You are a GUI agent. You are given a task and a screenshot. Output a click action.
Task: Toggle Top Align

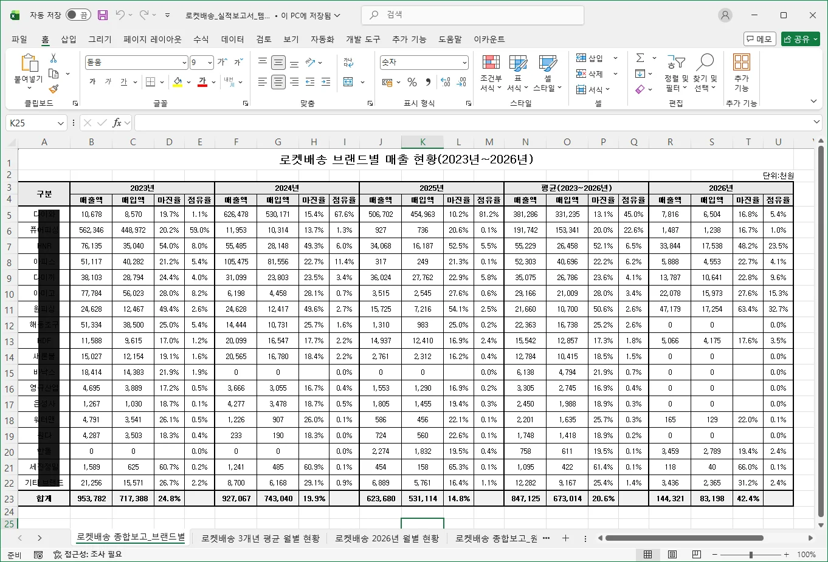click(x=263, y=62)
